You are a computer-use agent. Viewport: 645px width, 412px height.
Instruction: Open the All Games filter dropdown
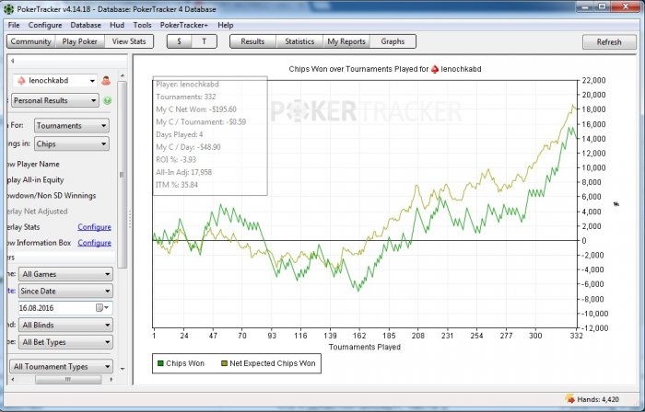click(65, 274)
